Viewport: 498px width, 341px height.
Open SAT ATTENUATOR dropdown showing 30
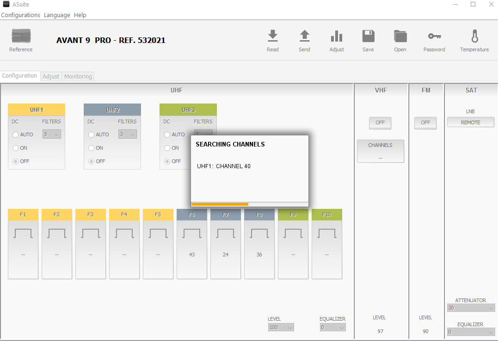[x=471, y=308]
